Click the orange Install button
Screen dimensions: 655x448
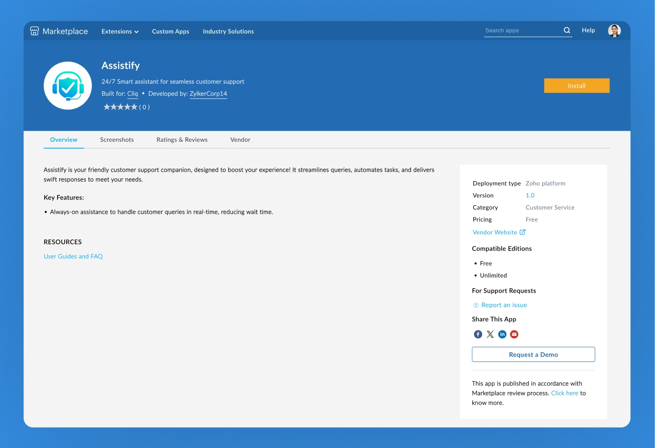(x=577, y=86)
